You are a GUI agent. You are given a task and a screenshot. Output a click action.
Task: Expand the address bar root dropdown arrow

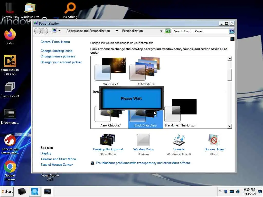tap(59, 31)
